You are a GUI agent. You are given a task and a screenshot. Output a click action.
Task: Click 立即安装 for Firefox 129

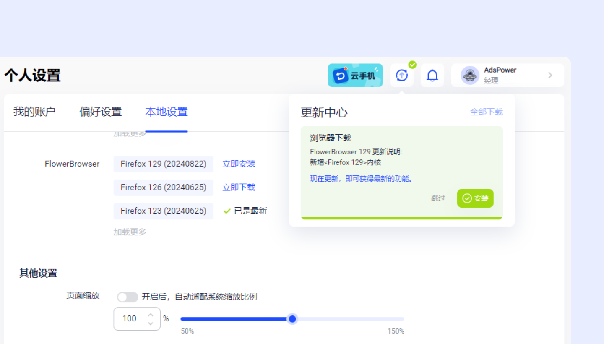coord(239,164)
